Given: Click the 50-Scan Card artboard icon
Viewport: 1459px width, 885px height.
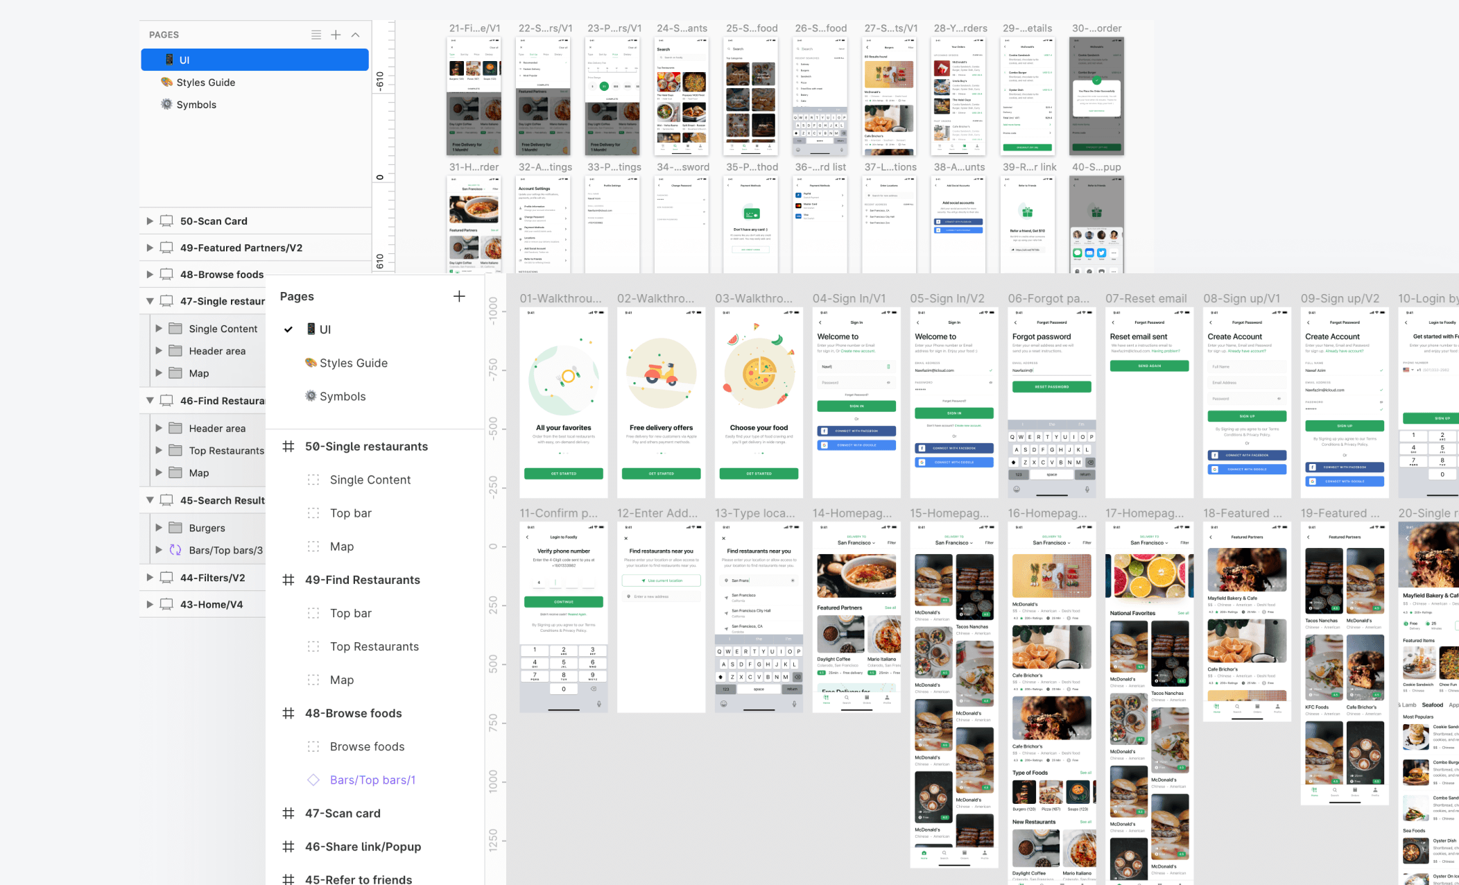Looking at the screenshot, I should coord(166,221).
